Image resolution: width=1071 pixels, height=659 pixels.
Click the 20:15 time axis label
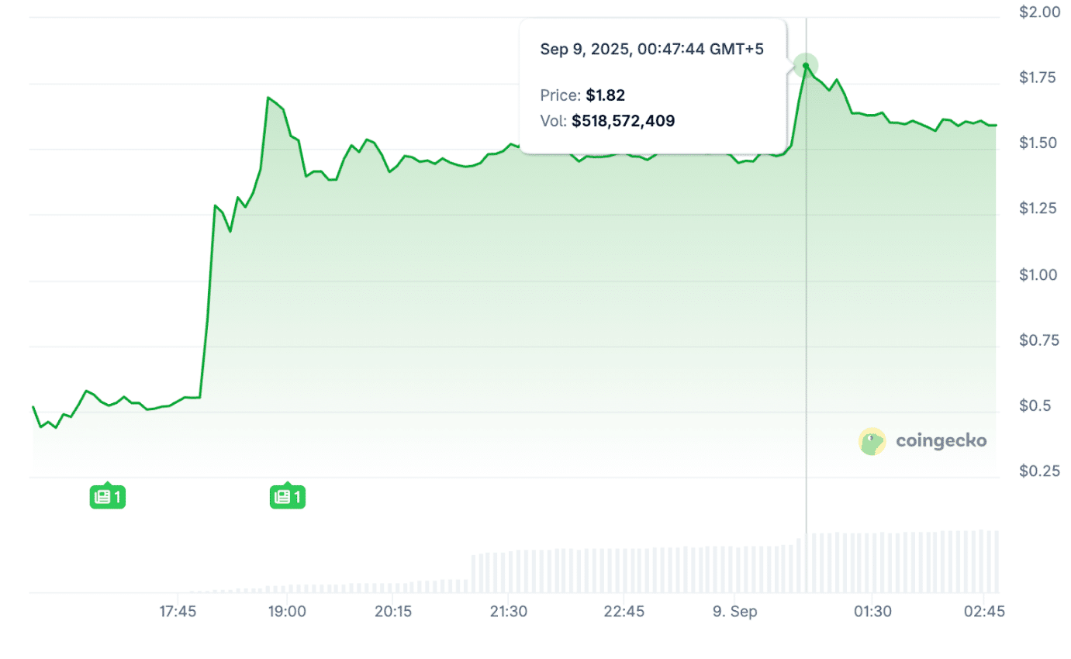coord(393,611)
